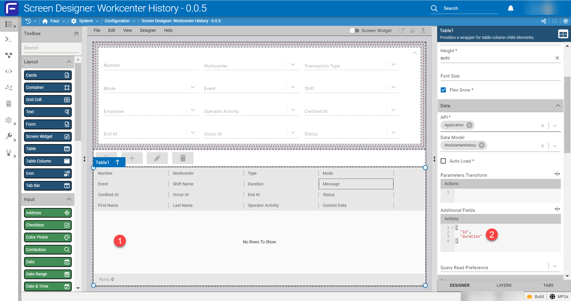Click the add plus toolbar button
571x301 pixels.
point(132,158)
